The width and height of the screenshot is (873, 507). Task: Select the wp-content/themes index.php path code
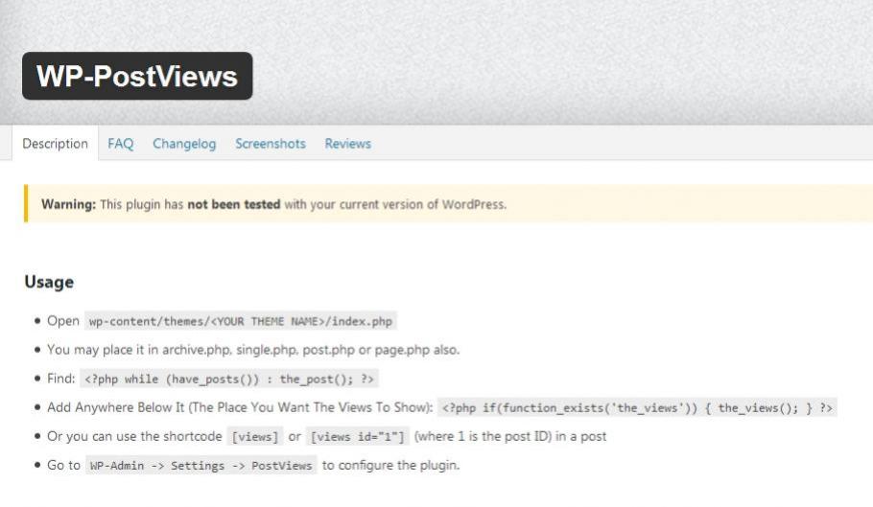pos(241,321)
